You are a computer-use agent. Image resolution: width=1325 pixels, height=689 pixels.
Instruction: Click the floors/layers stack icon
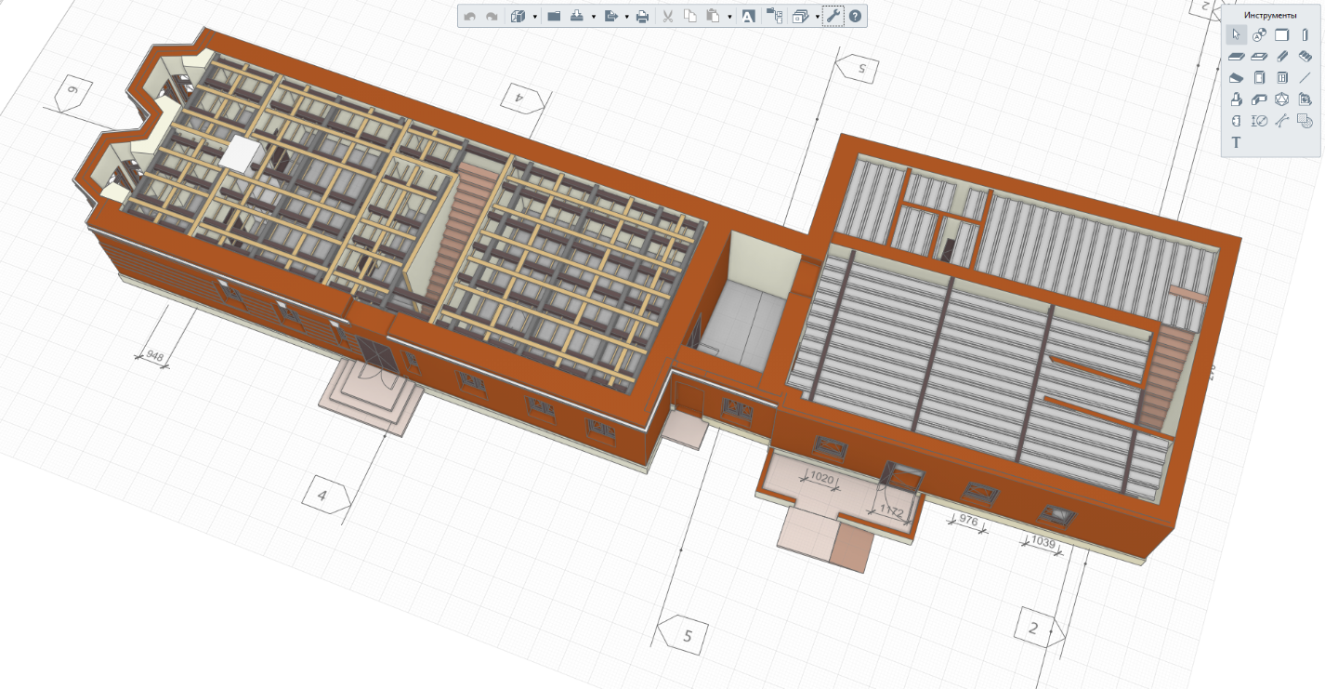800,17
